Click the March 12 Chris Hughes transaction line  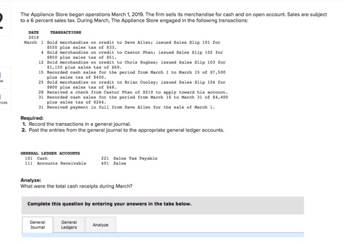click(x=132, y=65)
